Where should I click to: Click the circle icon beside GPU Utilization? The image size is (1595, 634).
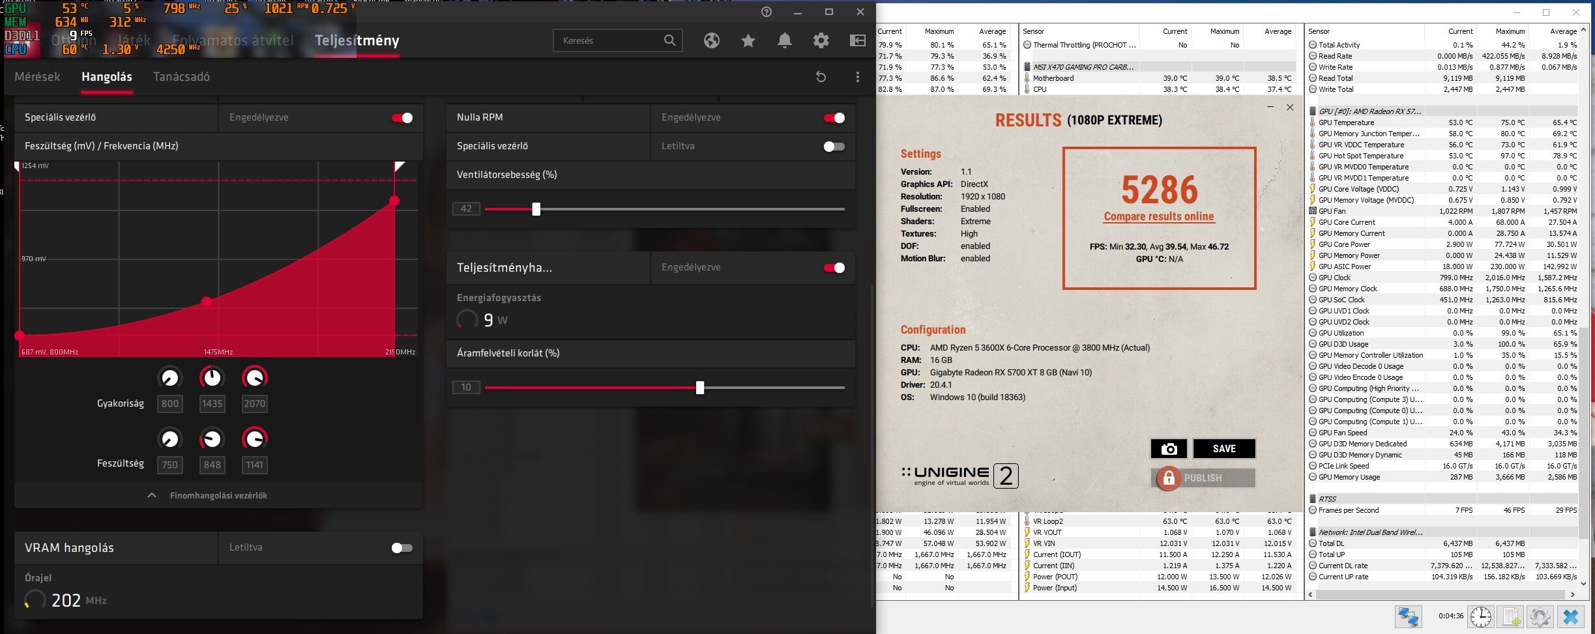pyautogui.click(x=1313, y=333)
